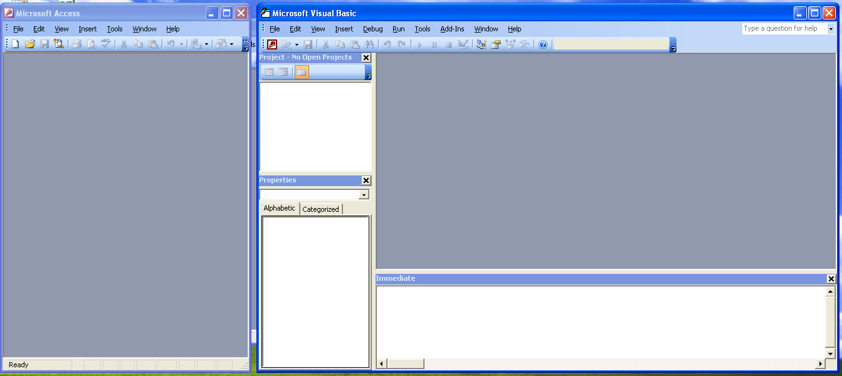Click the Undo icon in Visual Basic toolbar
Viewport: 842px width, 376px height.
[x=387, y=44]
